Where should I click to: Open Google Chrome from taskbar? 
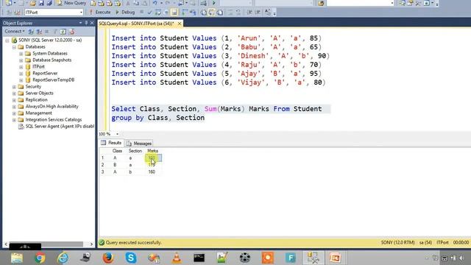point(40,258)
